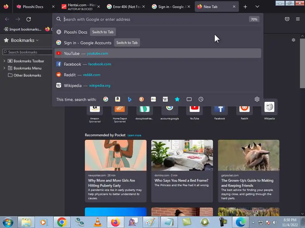Click Learn more link beside Pocket
The image size is (305, 228).
point(134,135)
